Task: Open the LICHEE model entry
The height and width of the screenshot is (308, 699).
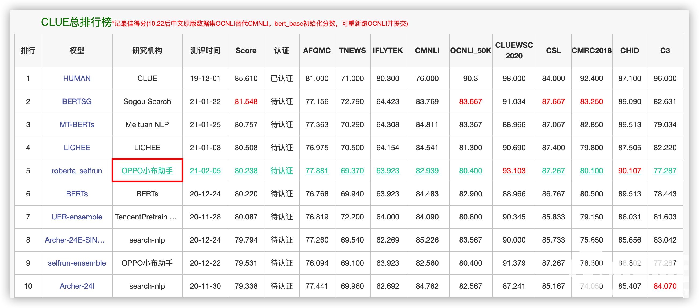Action: click(x=77, y=148)
